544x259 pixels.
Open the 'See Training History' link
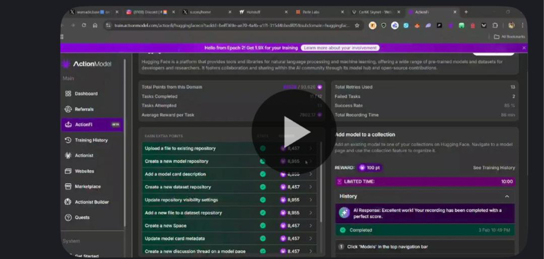coord(493,168)
